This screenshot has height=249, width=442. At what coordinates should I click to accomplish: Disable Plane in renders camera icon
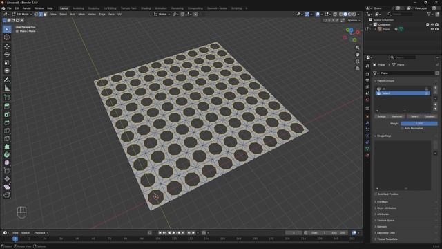click(x=437, y=29)
